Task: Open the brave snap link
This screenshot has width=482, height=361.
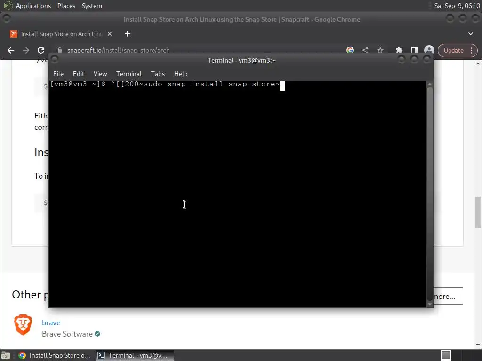Action: point(51,322)
